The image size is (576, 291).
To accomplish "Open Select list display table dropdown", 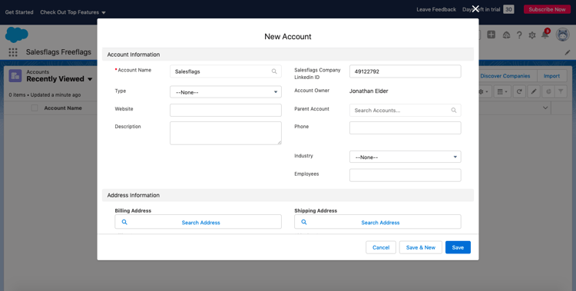I will (502, 91).
